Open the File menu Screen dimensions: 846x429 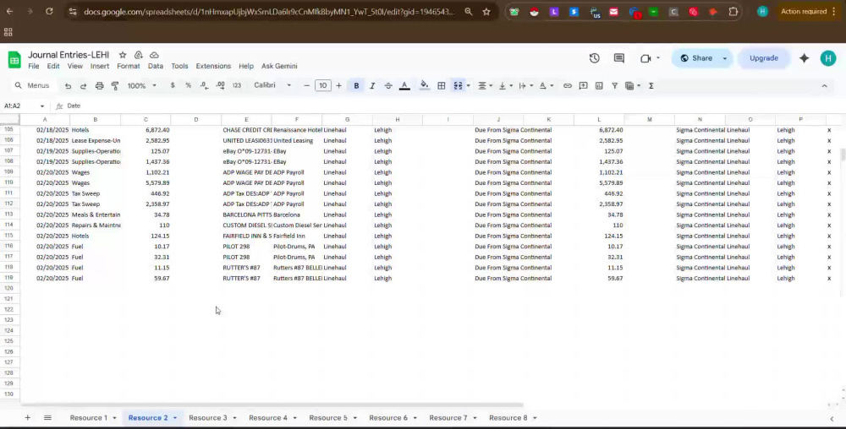click(34, 66)
